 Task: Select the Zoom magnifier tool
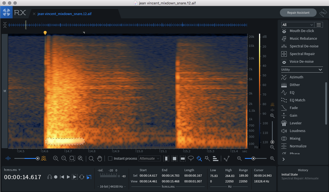coord(91,159)
